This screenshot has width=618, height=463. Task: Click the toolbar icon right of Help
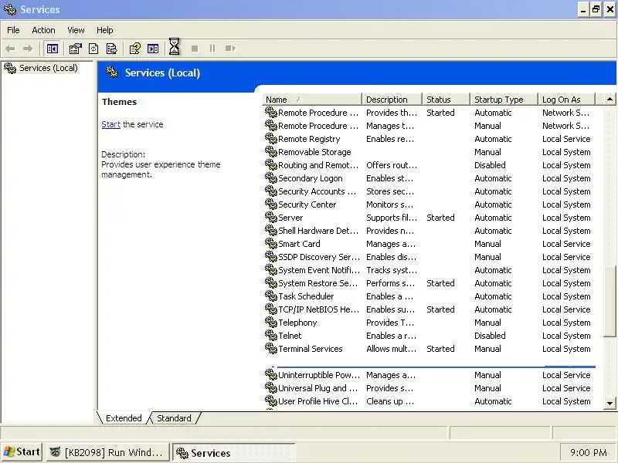[x=153, y=49]
